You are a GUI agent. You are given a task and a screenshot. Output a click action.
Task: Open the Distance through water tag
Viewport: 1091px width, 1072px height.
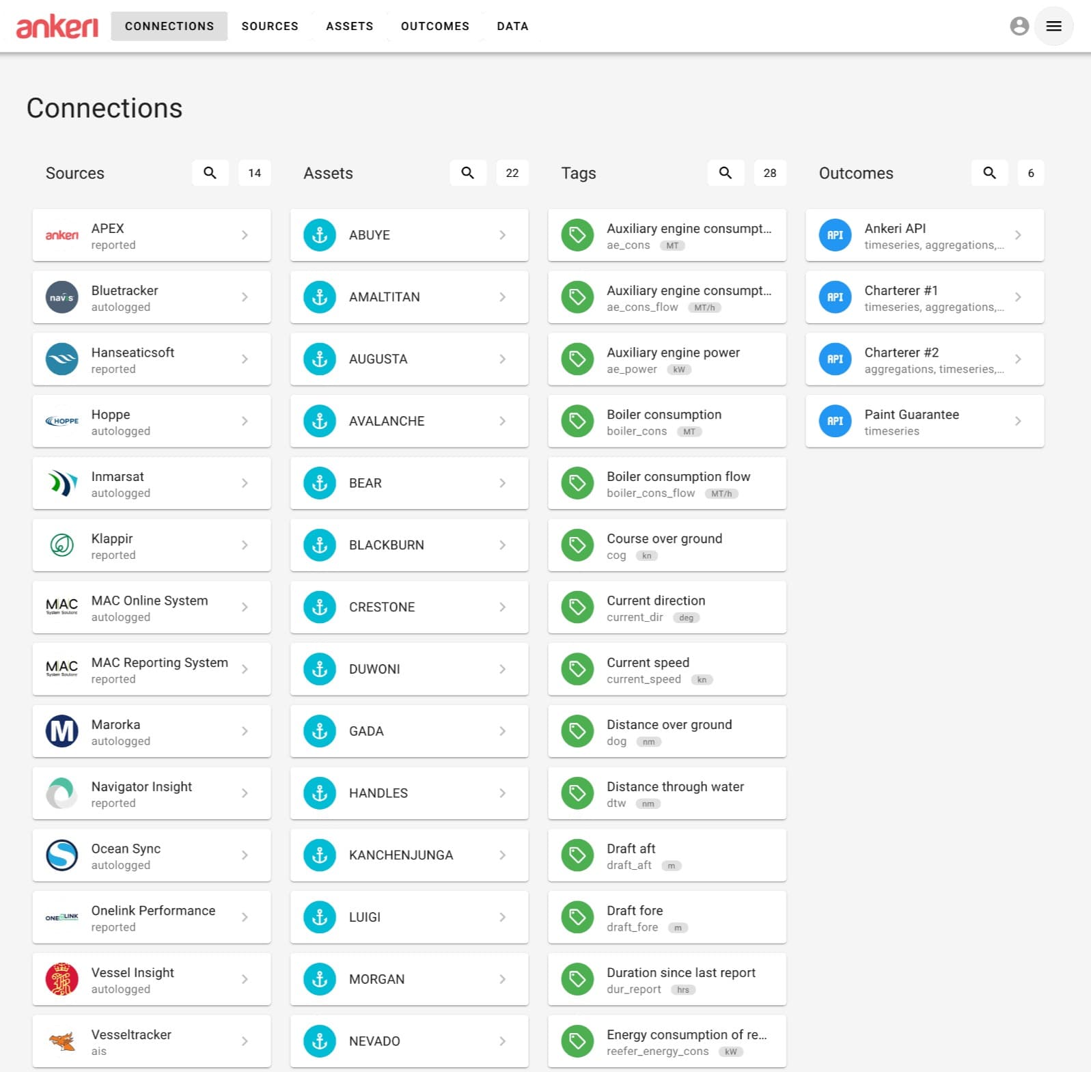tap(667, 793)
